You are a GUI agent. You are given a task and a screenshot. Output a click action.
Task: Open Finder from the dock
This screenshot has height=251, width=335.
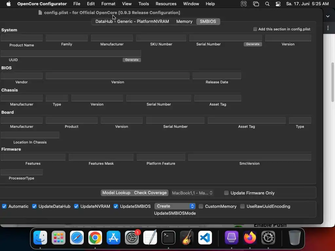[x=40, y=238]
